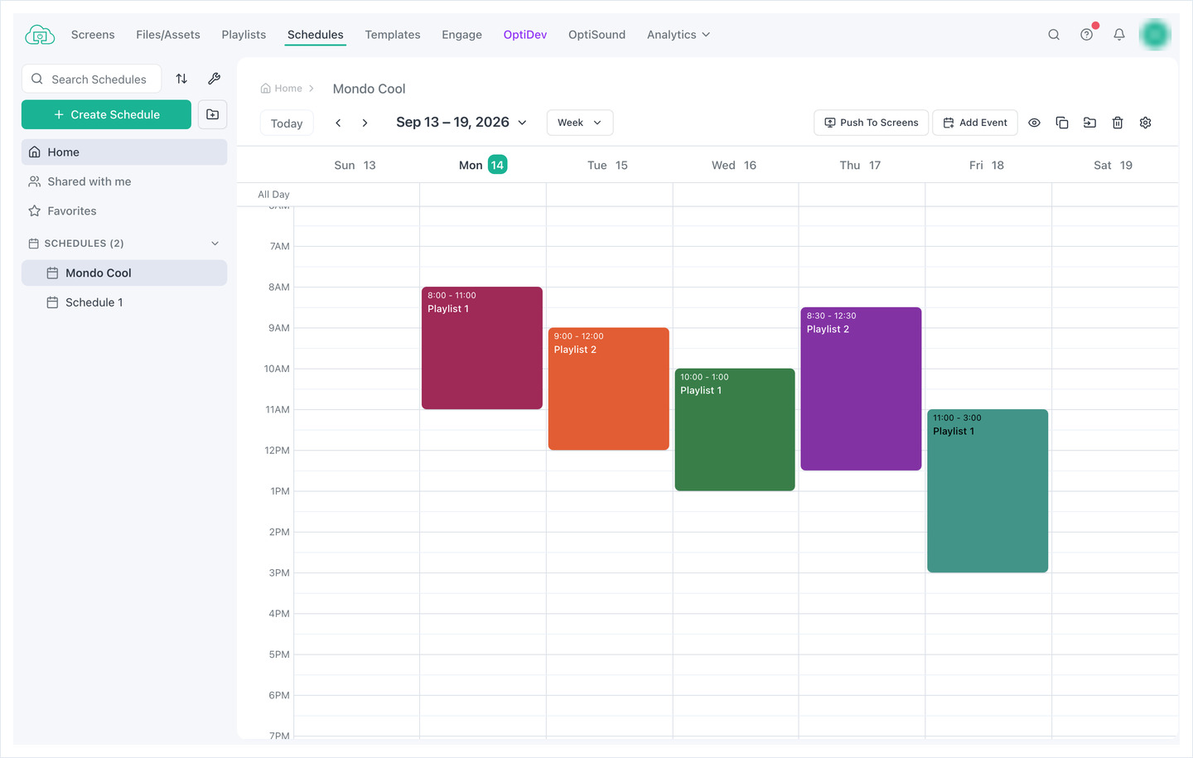Select Shared with me in sidebar
Viewport: 1193px width, 758px height.
[x=124, y=181]
